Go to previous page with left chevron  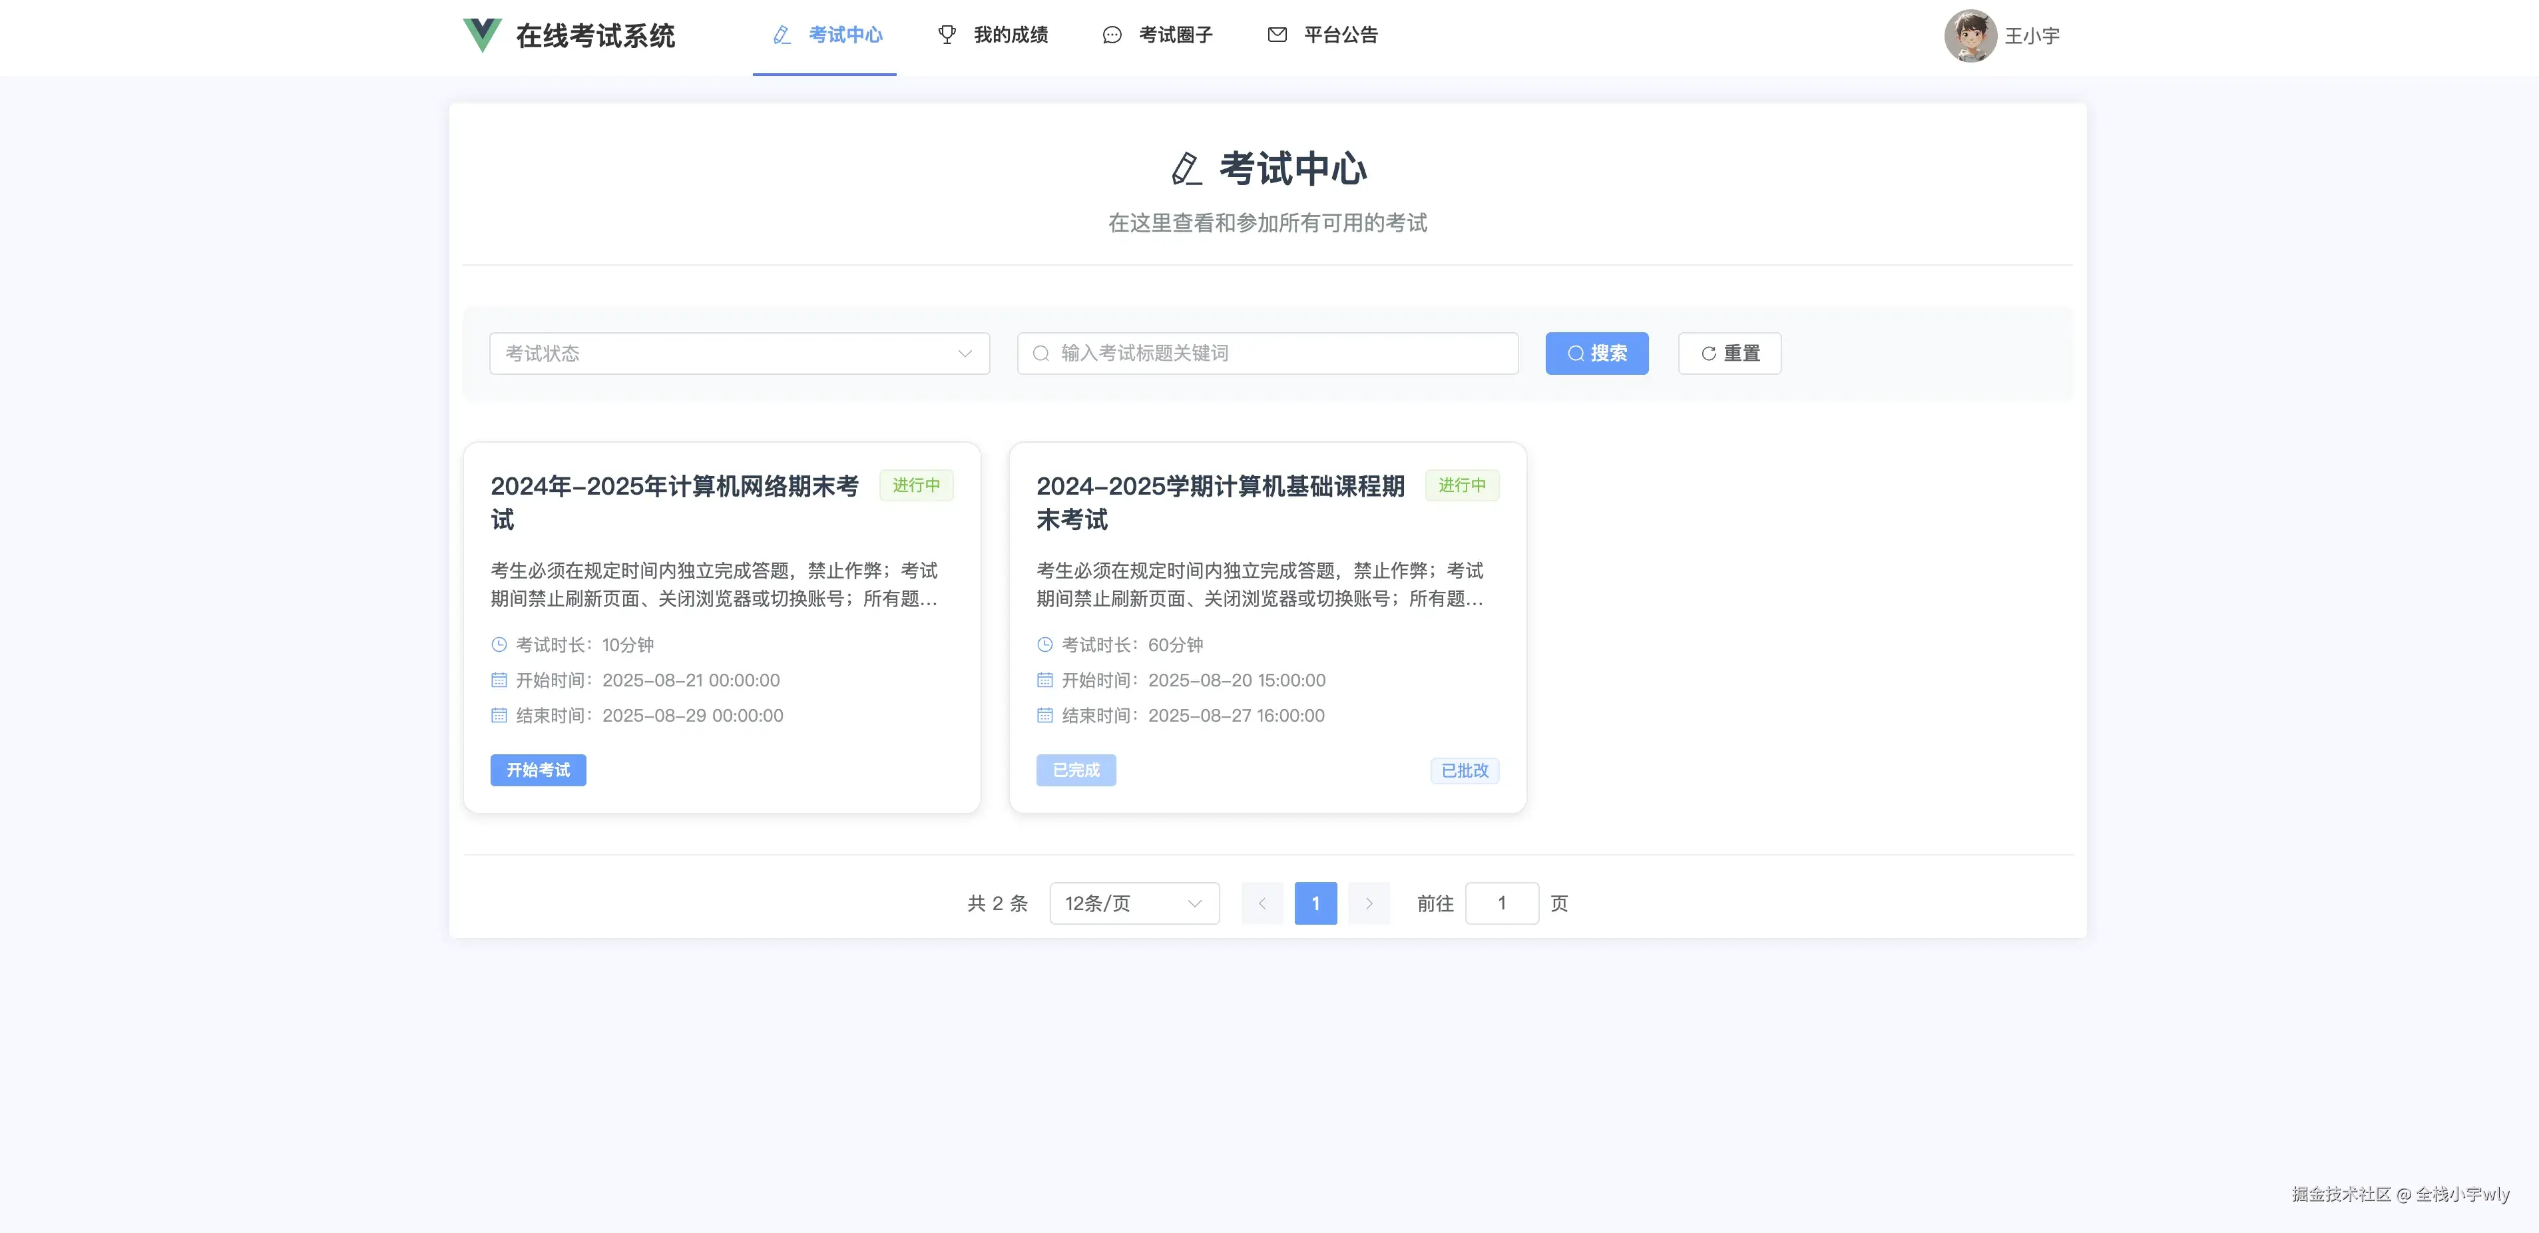[1262, 904]
